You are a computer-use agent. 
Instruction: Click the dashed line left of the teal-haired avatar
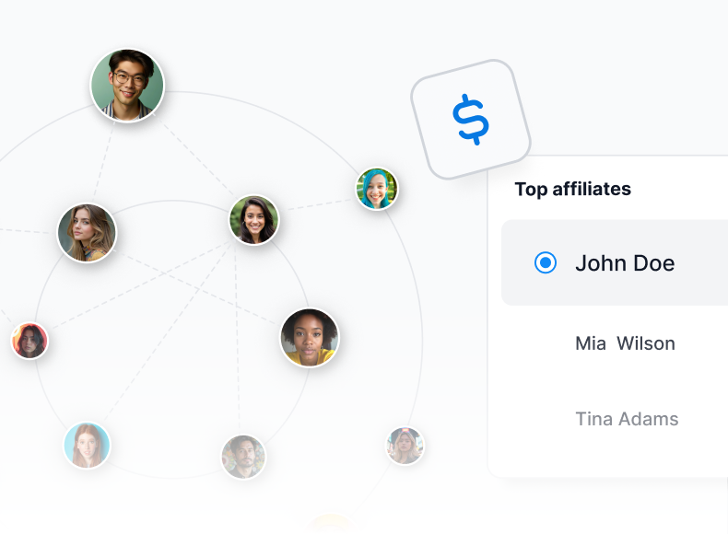318,204
